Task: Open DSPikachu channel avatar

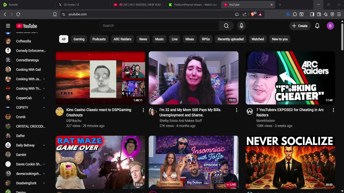Action: pos(60,112)
